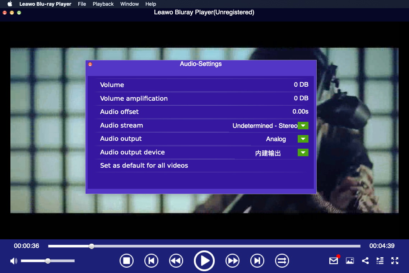
Task: Enter full screen mode
Action: (x=395, y=260)
